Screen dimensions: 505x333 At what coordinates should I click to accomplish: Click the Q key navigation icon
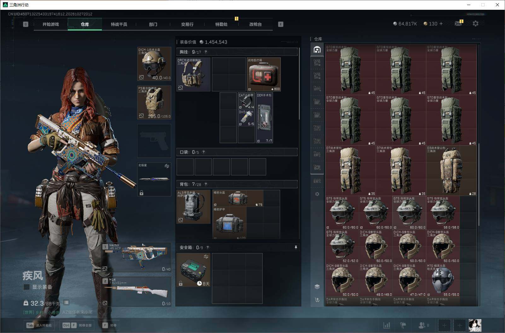pyautogui.click(x=26, y=24)
